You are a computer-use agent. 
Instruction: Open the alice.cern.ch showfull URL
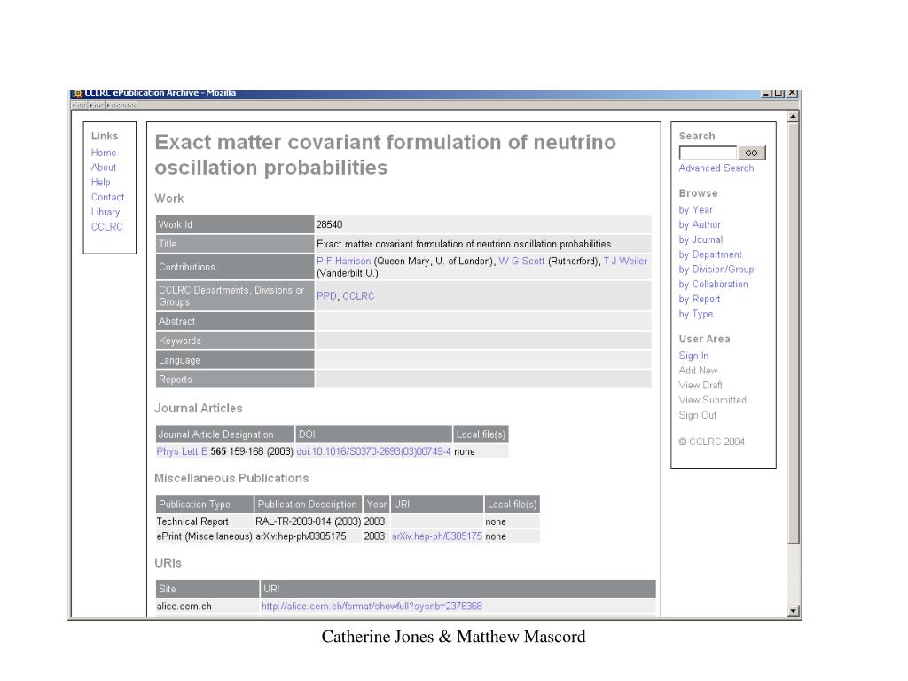(372, 607)
